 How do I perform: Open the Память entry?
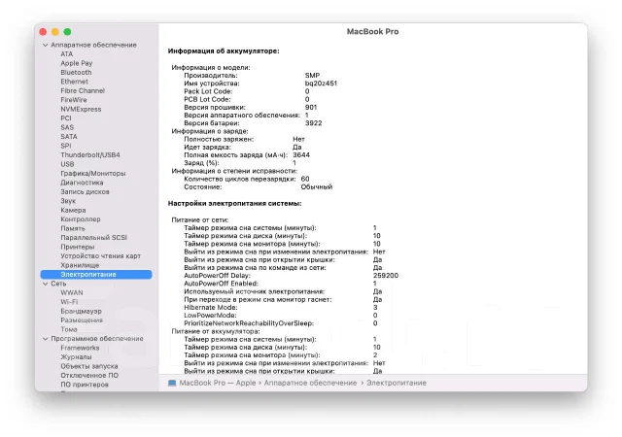point(73,228)
